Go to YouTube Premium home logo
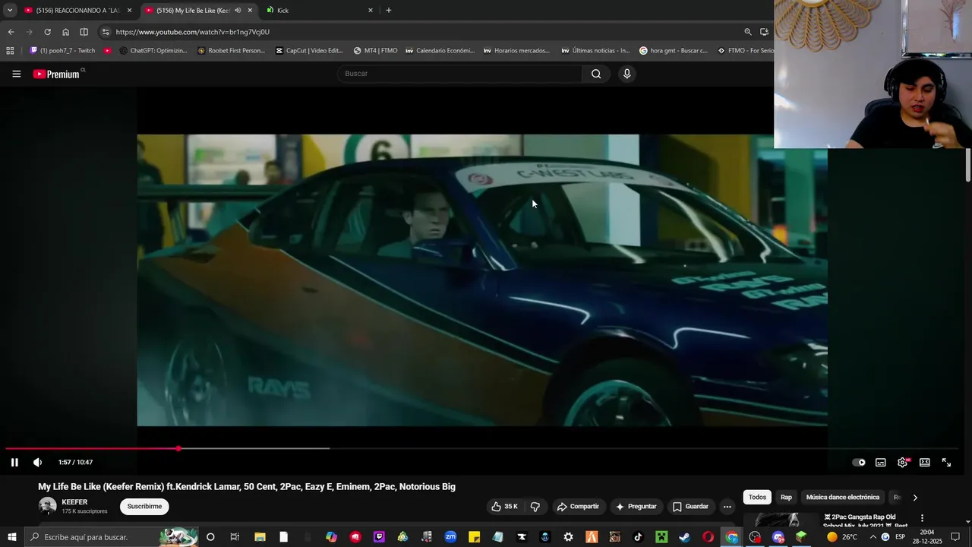The image size is (972, 547). coord(58,74)
